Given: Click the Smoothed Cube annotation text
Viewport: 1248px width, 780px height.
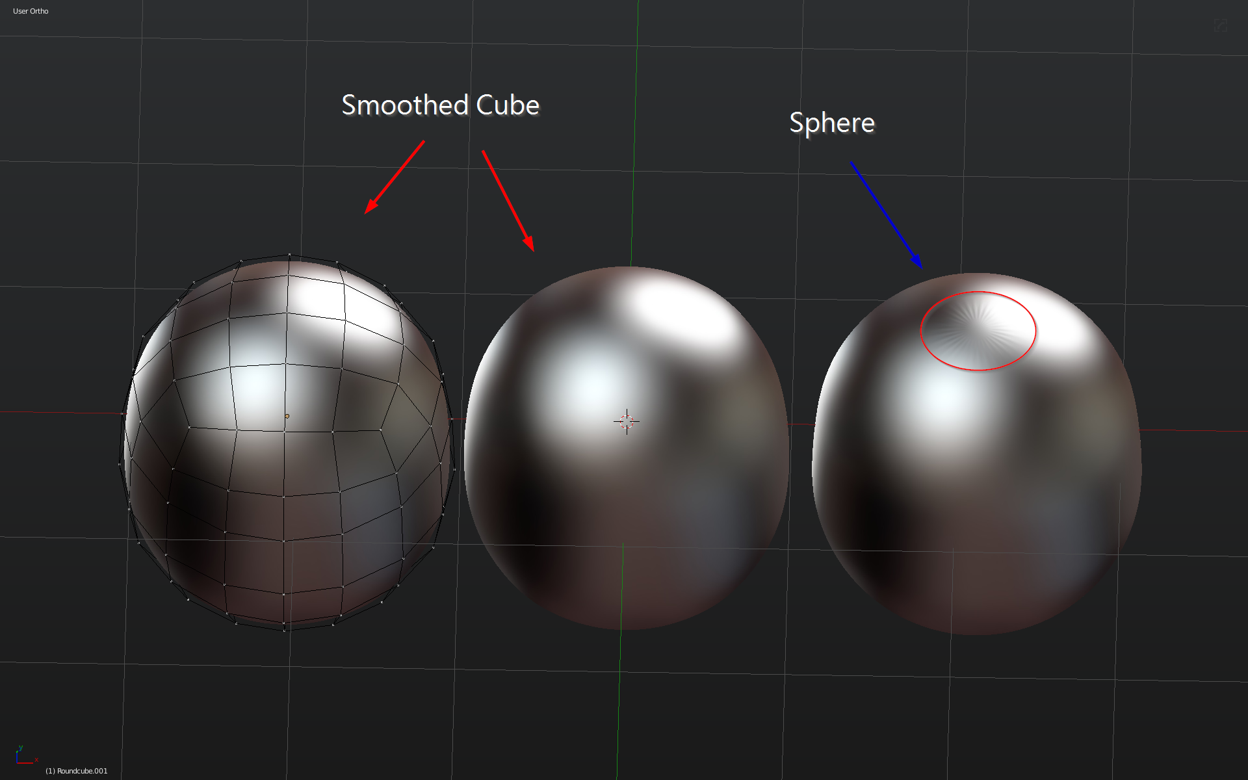Looking at the screenshot, I should 440,105.
